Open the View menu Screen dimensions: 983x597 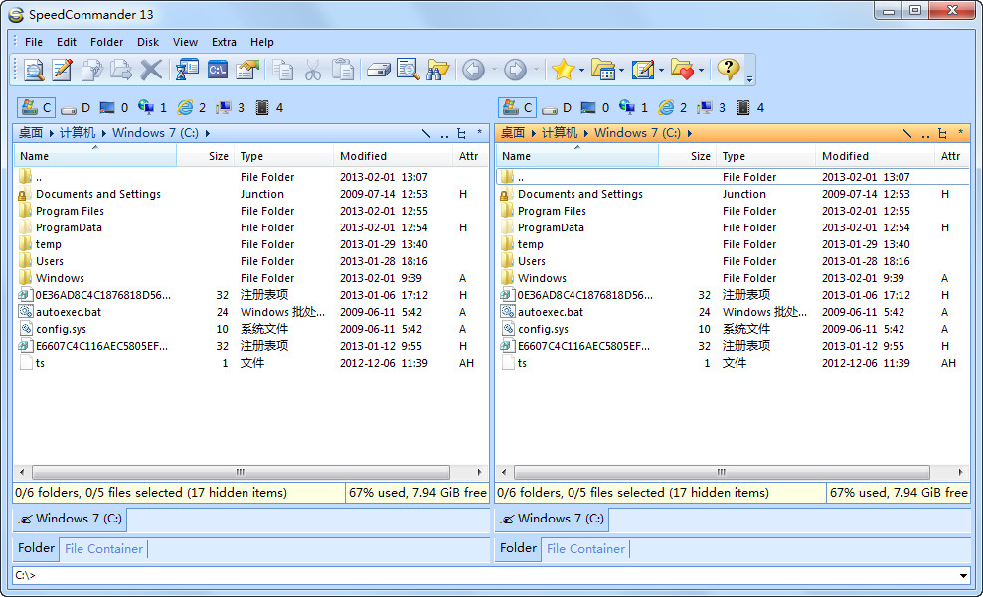coord(185,42)
